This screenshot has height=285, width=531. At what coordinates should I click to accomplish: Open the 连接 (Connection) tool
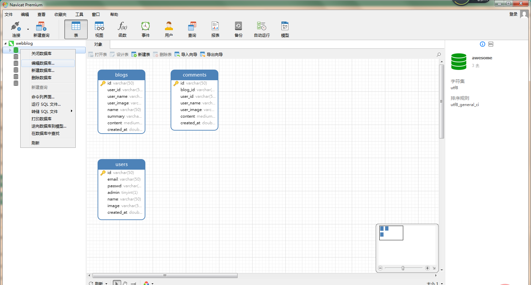click(16, 29)
